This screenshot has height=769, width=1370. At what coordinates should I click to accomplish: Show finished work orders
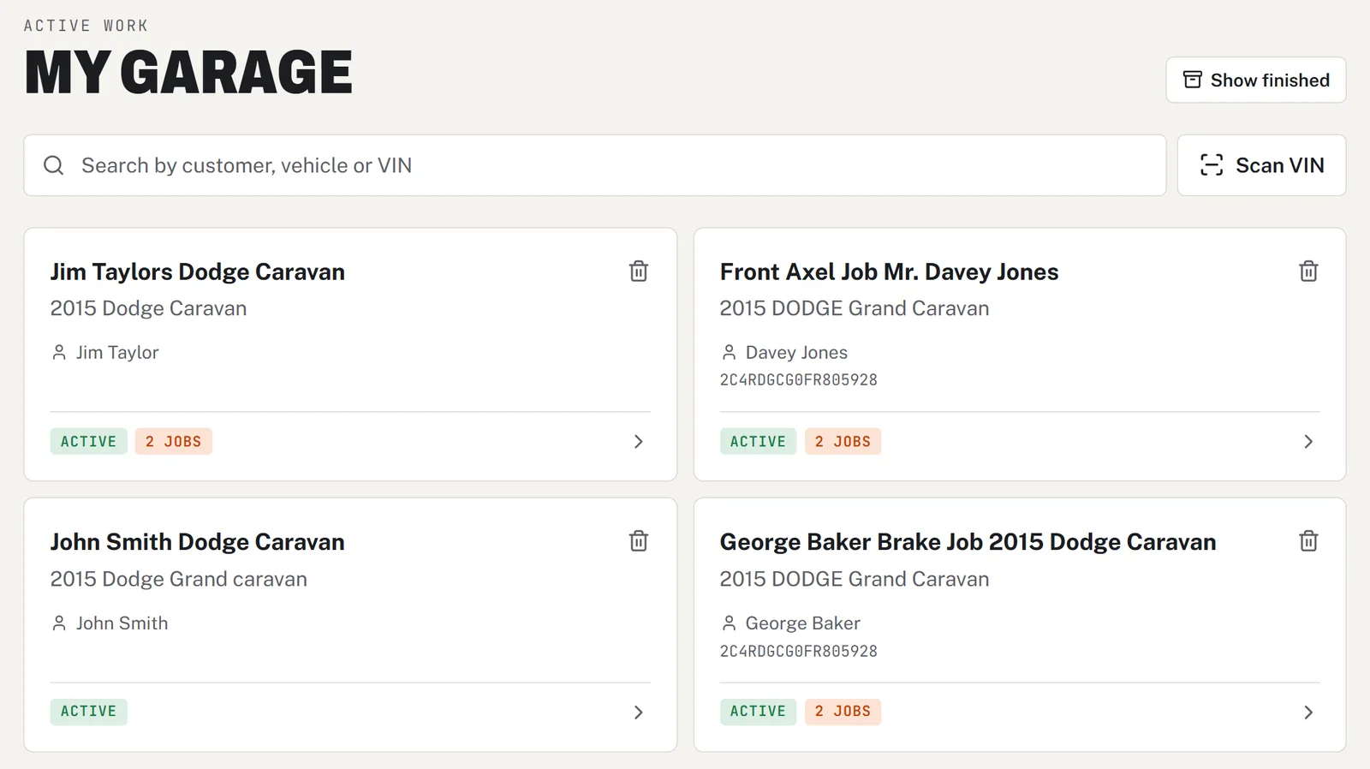[x=1256, y=80]
